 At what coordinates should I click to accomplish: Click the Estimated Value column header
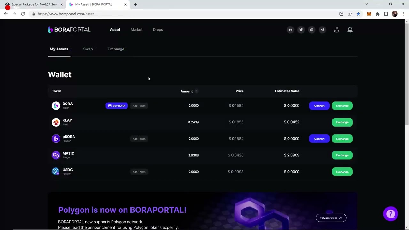[x=287, y=91]
